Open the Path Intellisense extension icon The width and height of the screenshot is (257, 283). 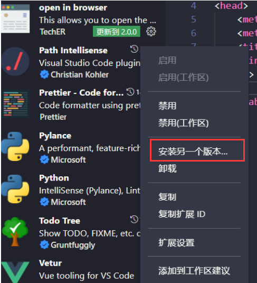click(15, 61)
